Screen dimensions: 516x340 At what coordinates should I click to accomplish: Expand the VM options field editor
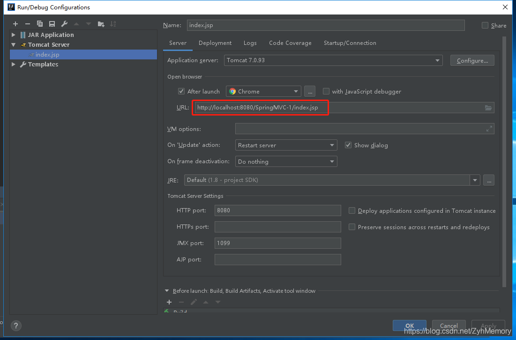(x=489, y=129)
